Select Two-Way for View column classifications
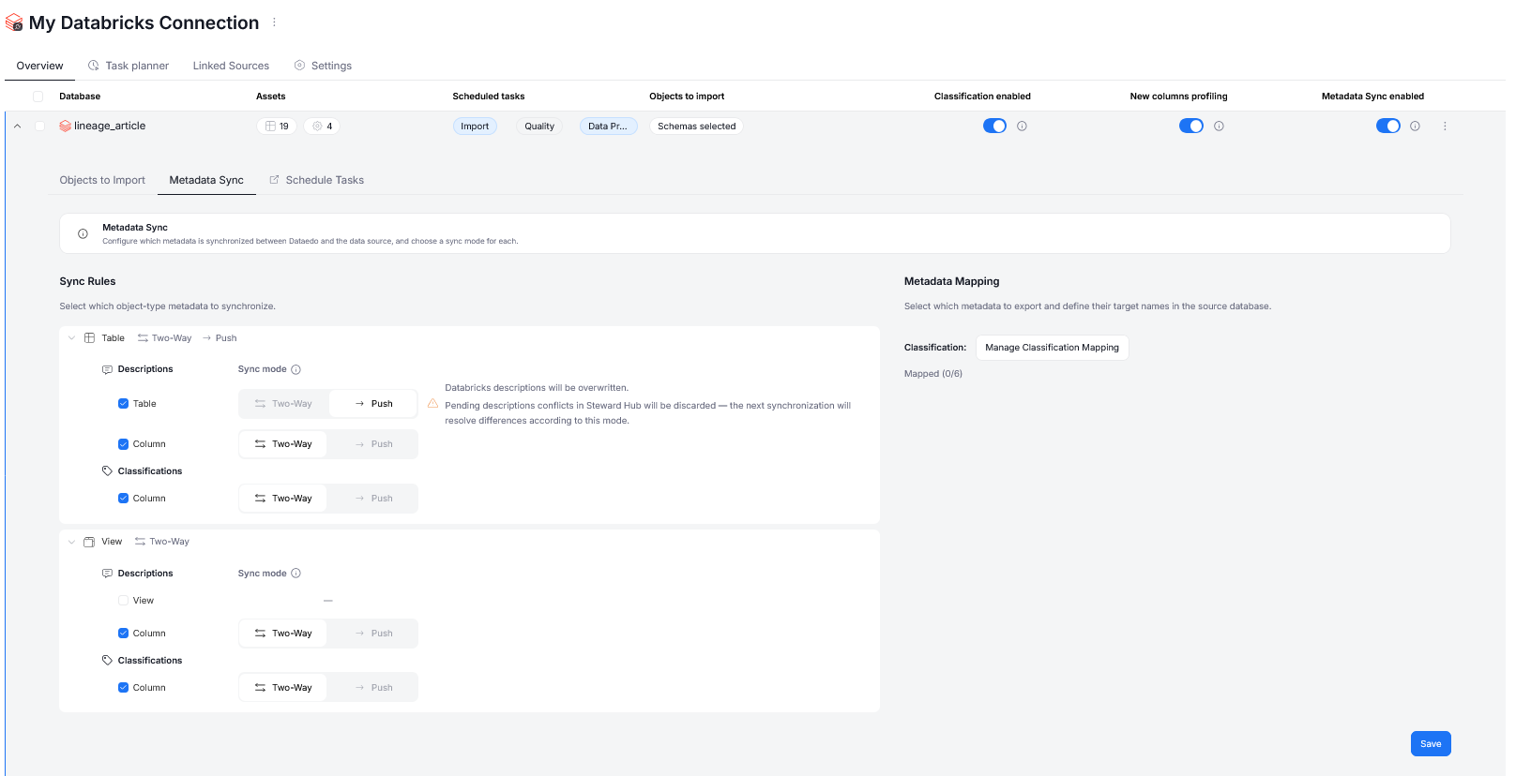The image size is (1531, 776). click(283, 688)
